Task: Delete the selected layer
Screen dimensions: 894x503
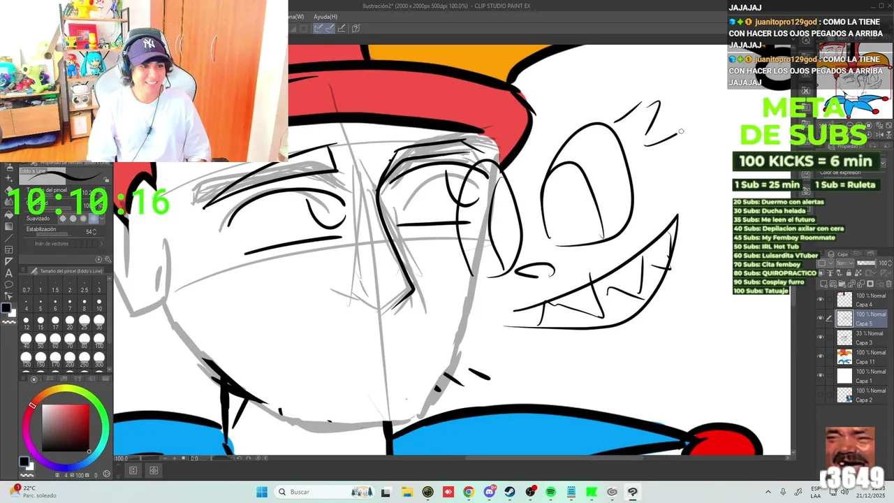Action: [x=889, y=284]
